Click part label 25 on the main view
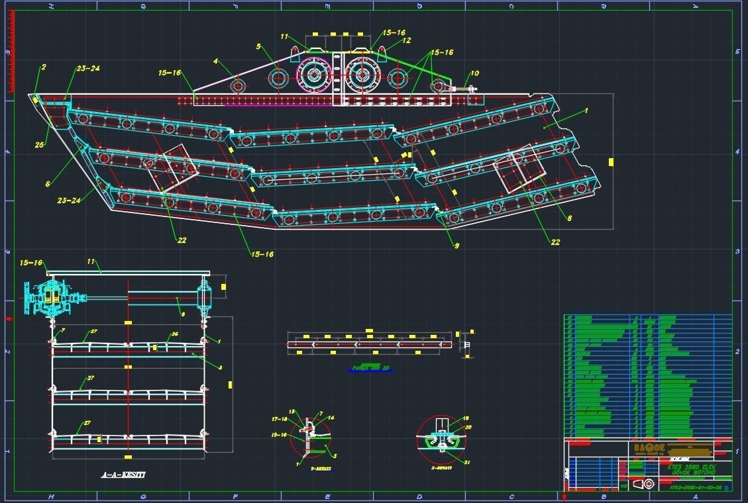 coord(40,144)
